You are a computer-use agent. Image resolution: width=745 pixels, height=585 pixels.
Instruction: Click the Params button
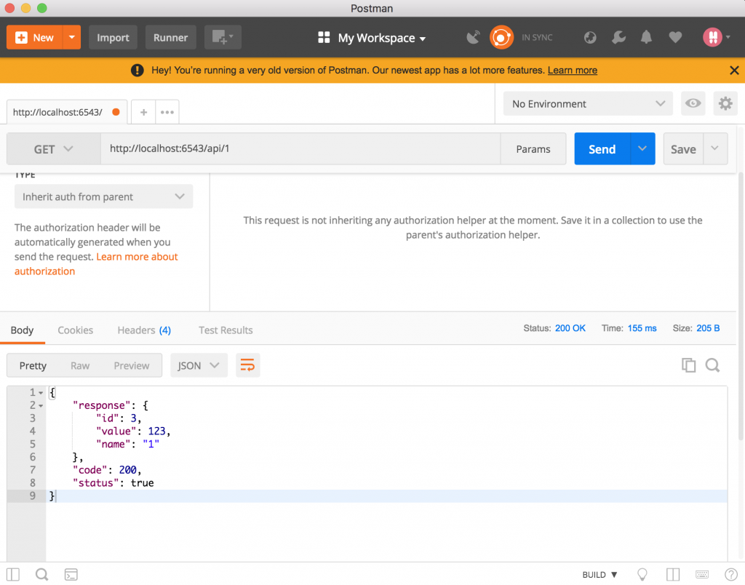pyautogui.click(x=533, y=148)
